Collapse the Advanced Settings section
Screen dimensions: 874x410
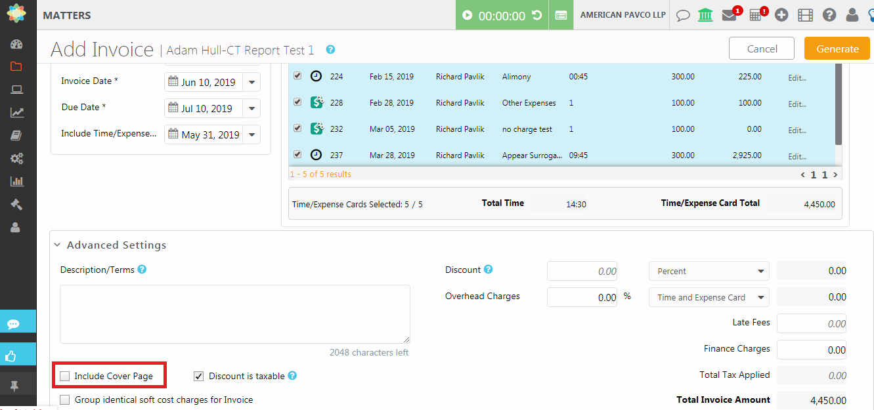click(58, 245)
